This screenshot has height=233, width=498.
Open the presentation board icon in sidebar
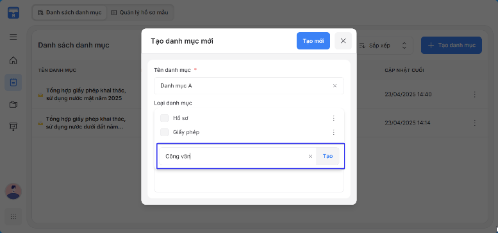pyautogui.click(x=13, y=126)
